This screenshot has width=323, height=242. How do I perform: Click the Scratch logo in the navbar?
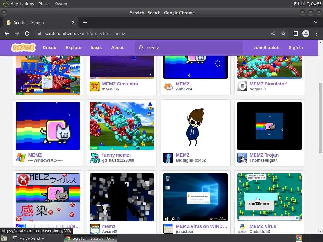pyautogui.click(x=23, y=48)
